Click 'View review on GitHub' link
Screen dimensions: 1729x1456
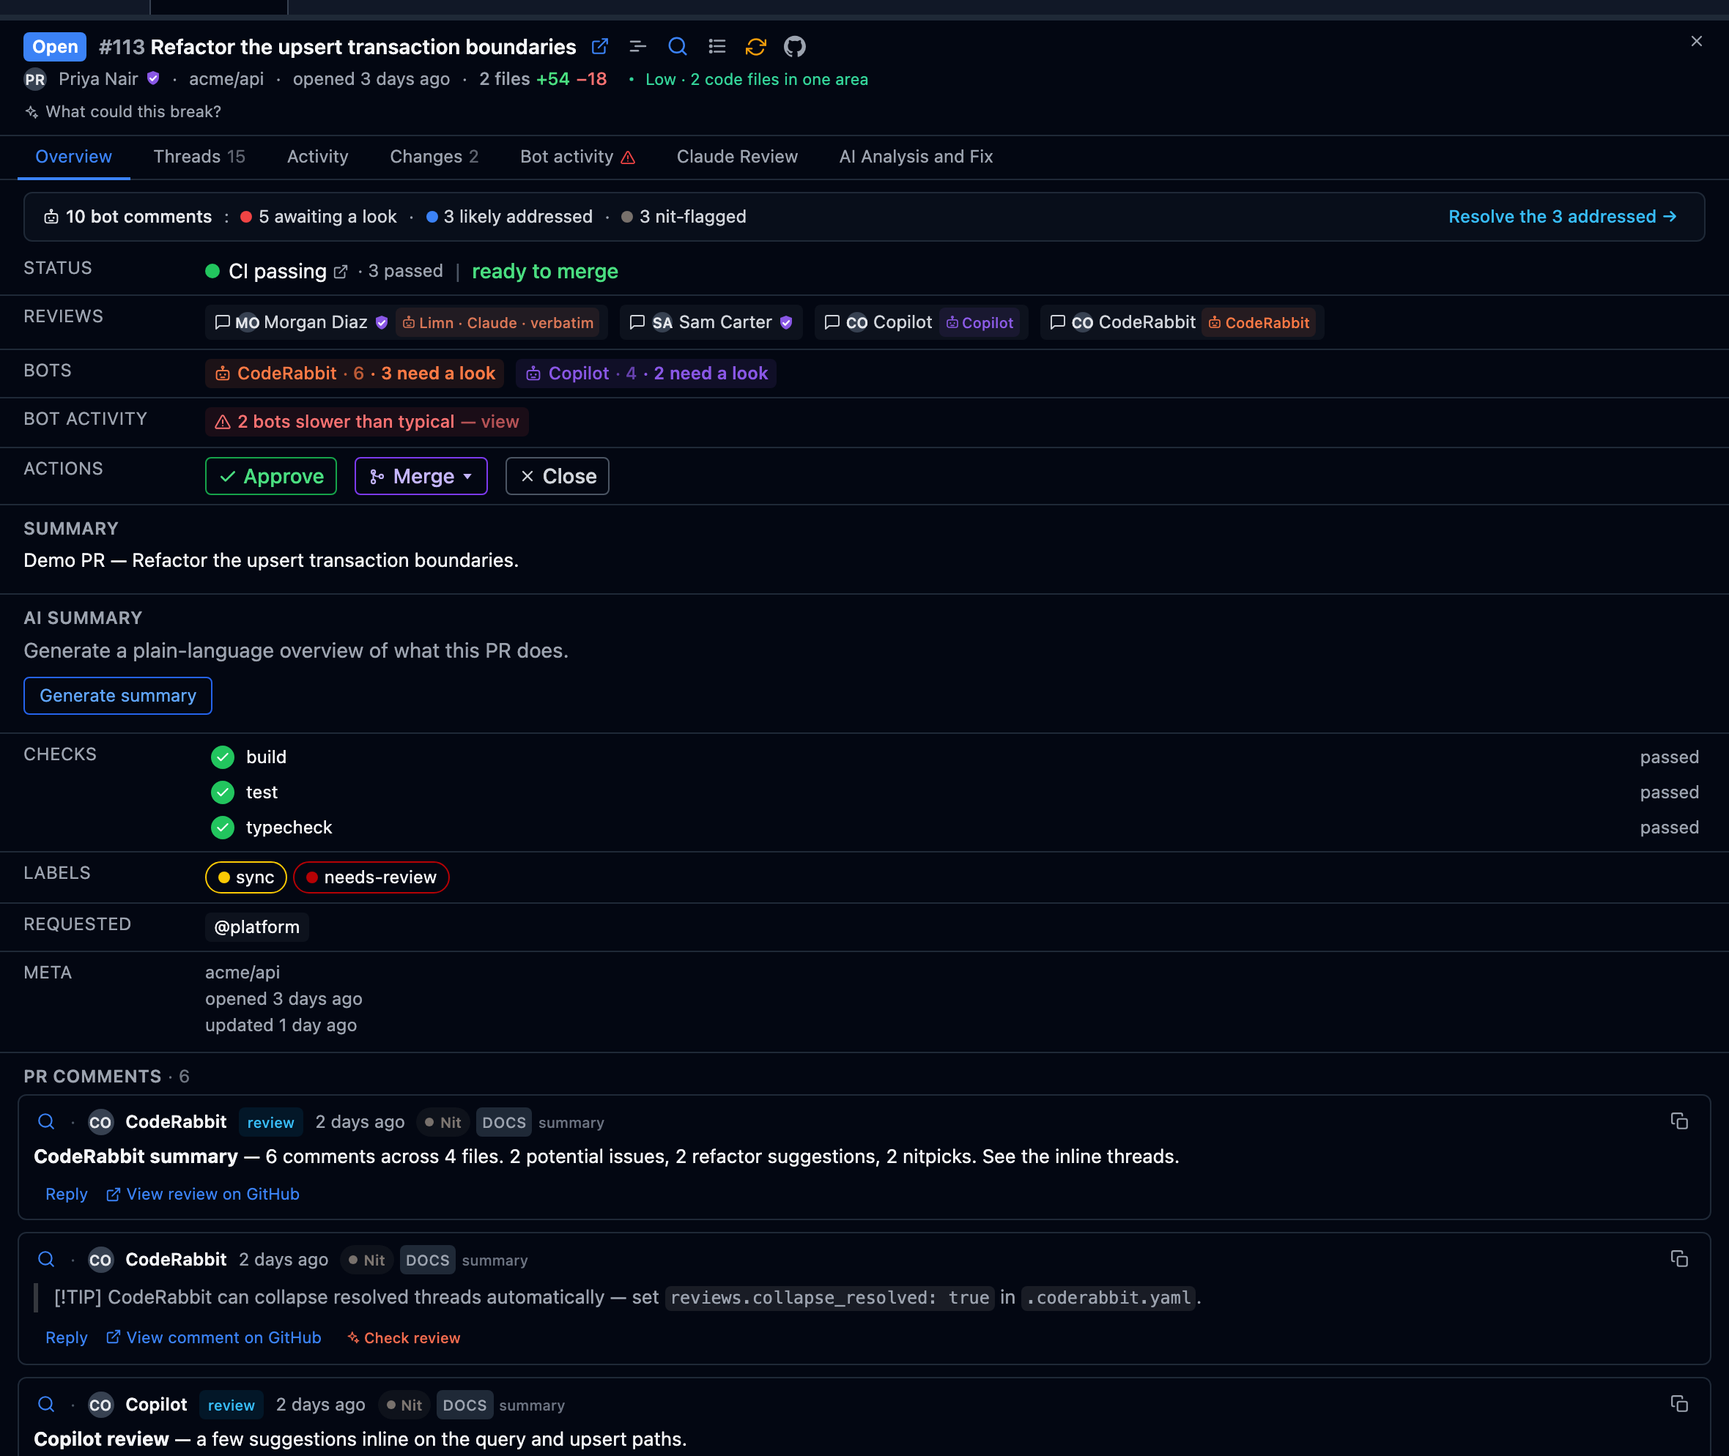(x=203, y=1195)
